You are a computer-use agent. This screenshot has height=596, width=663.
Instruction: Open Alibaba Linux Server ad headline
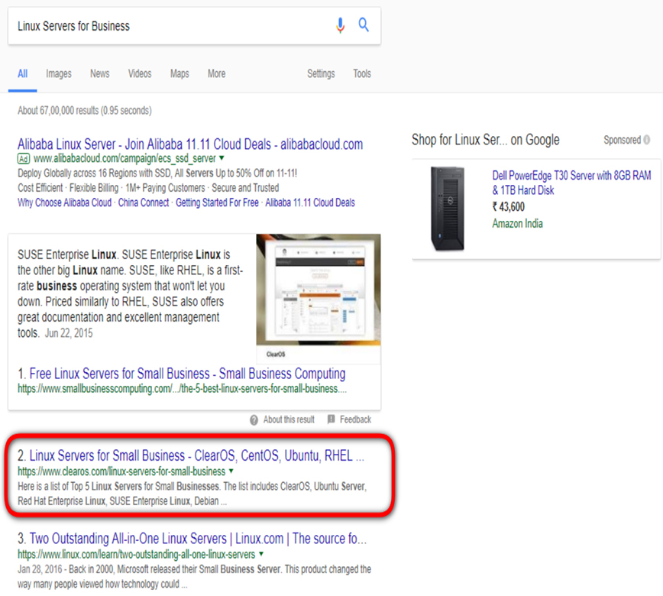click(190, 144)
